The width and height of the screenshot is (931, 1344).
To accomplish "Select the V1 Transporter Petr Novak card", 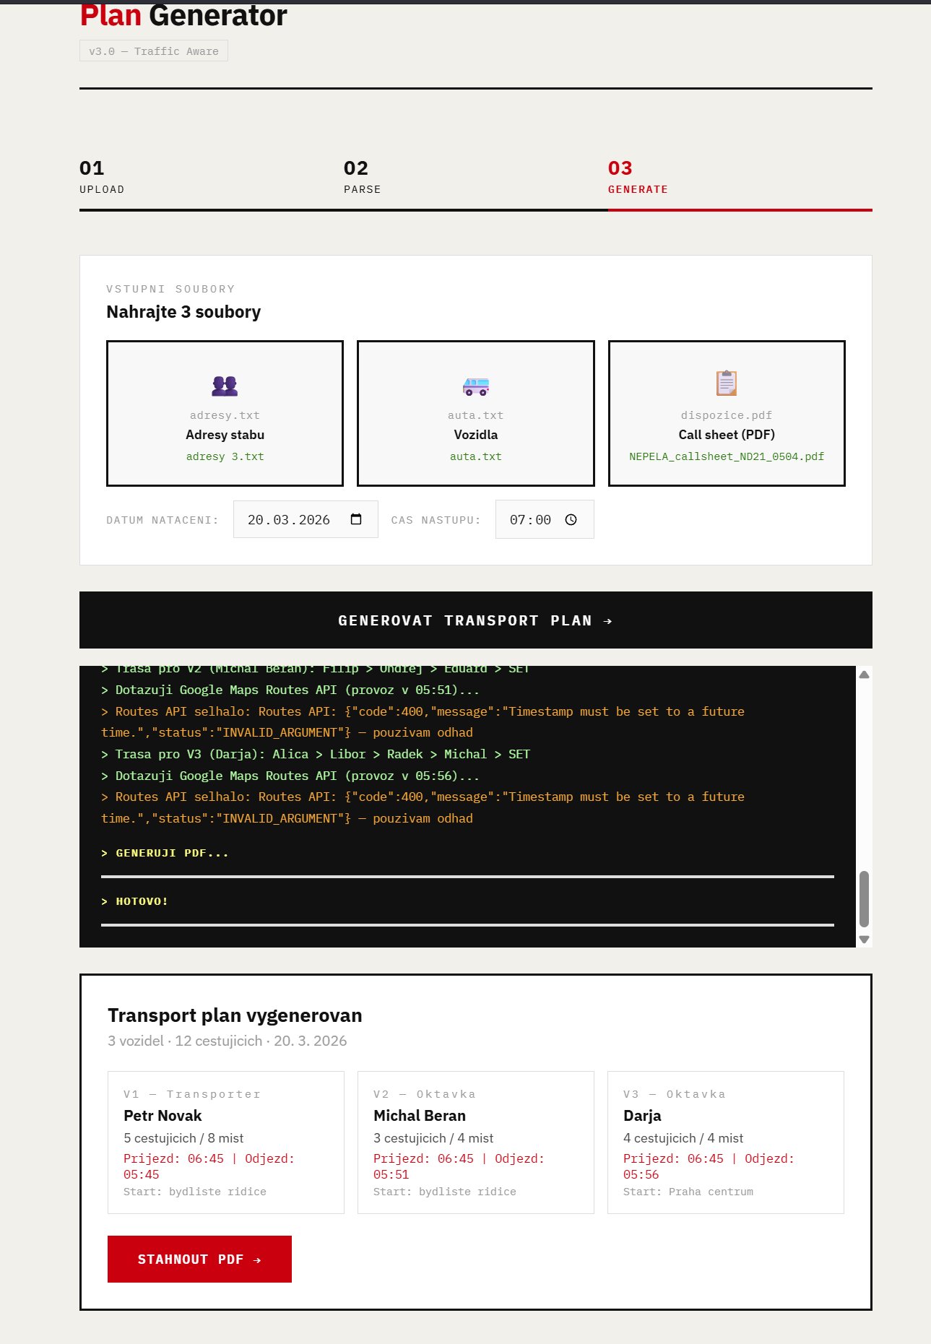I will [x=226, y=1143].
